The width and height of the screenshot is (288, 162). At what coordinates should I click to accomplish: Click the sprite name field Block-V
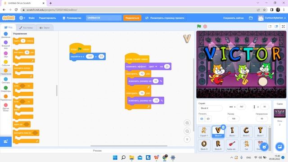(x=211, y=108)
